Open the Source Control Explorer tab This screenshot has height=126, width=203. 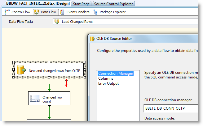pos(114,4)
